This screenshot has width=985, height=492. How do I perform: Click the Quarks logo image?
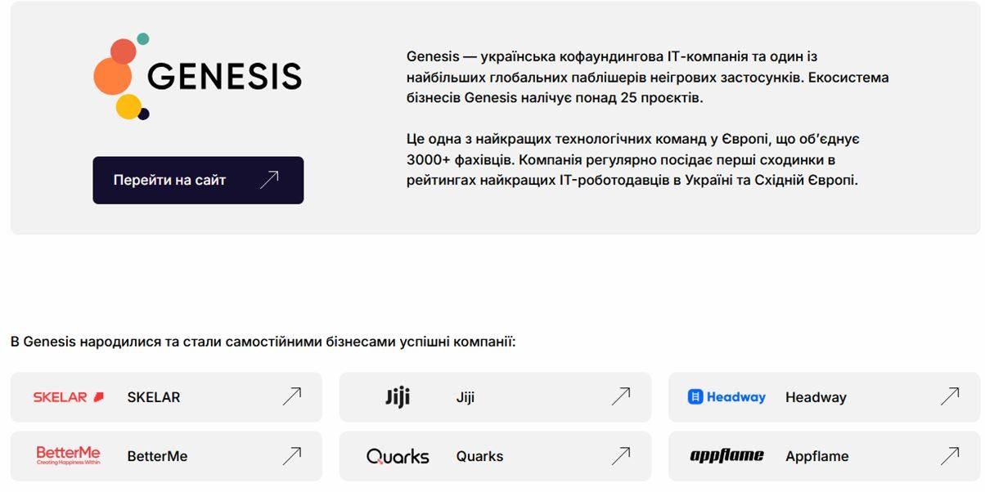coord(398,456)
